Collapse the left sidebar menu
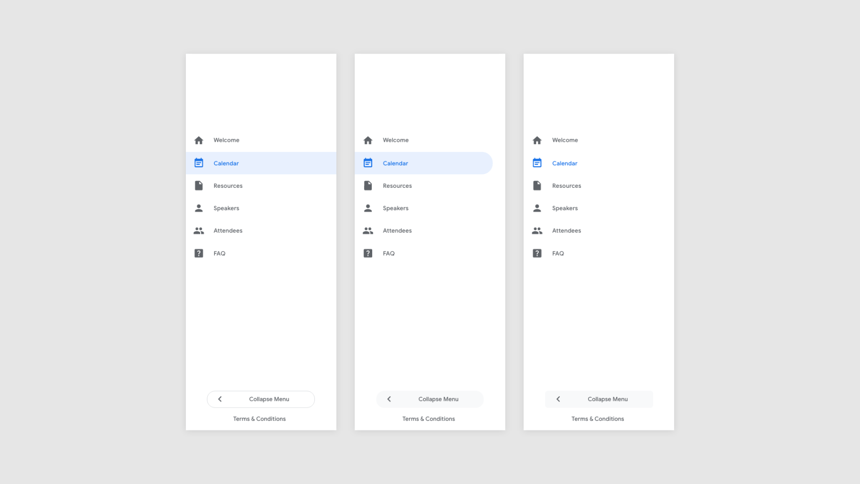The image size is (860, 484). (x=260, y=399)
